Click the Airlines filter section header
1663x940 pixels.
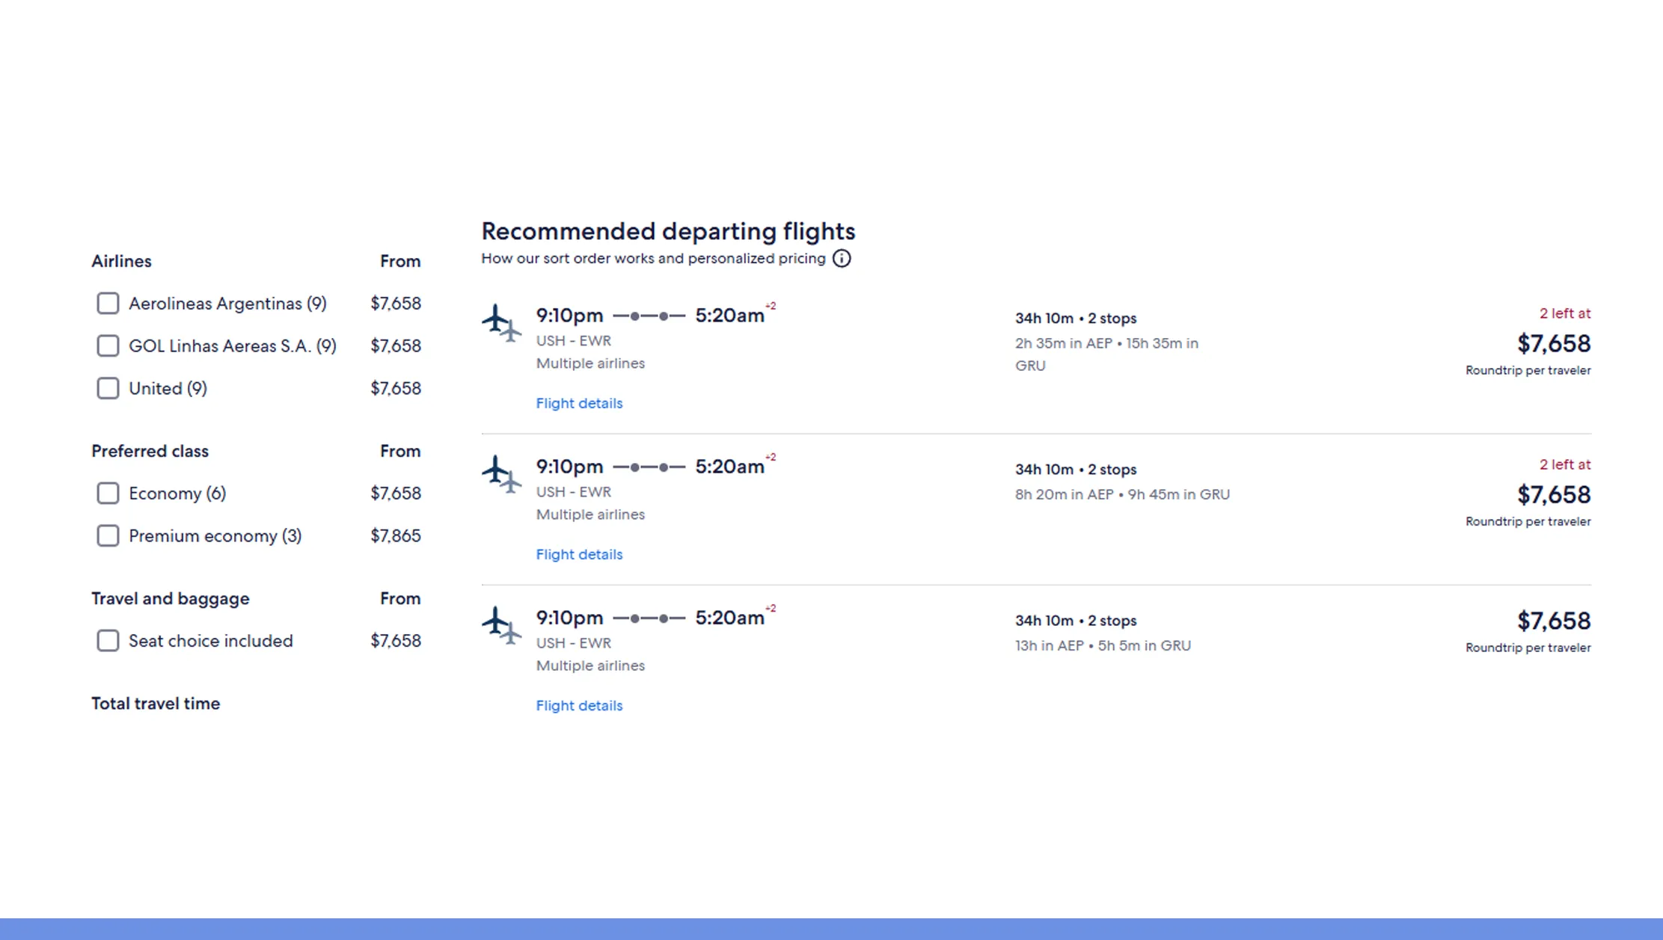pyautogui.click(x=122, y=261)
